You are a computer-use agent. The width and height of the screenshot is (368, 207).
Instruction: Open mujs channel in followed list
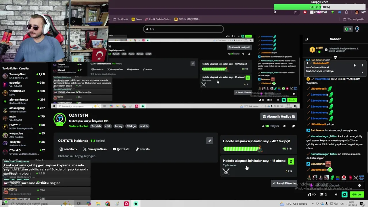click(24, 118)
